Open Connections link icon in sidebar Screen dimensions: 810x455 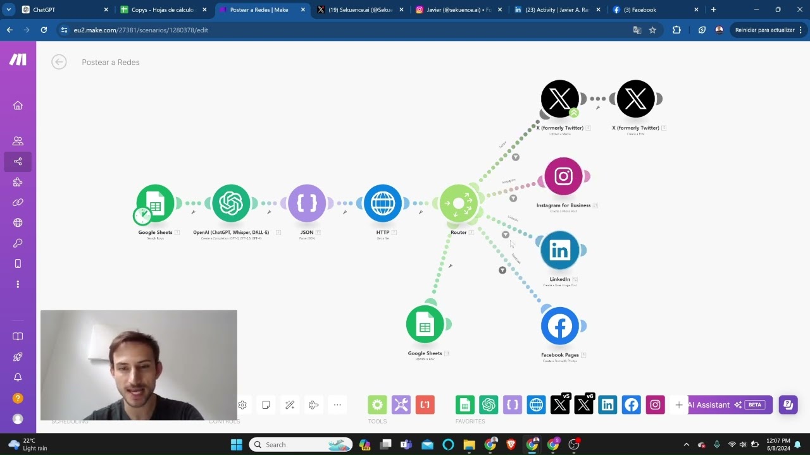pyautogui.click(x=18, y=202)
